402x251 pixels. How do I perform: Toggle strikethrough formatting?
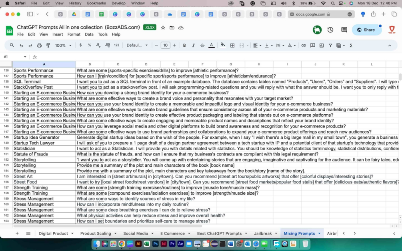pos(202,45)
